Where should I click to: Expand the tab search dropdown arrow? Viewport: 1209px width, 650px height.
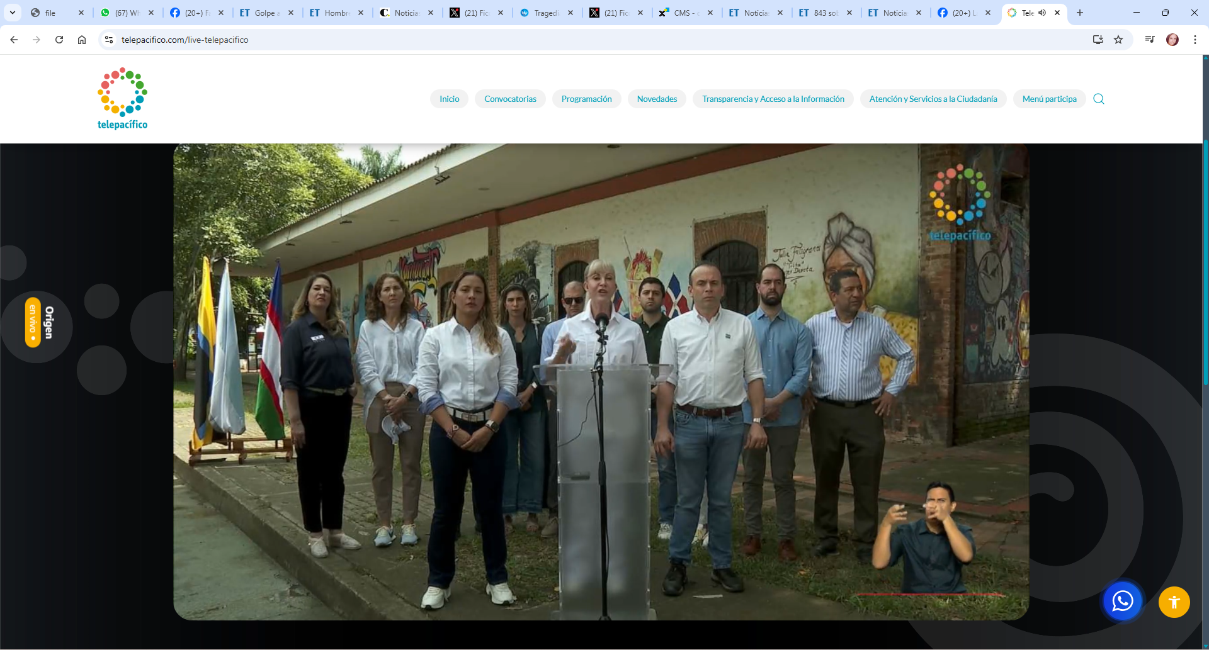click(x=13, y=13)
